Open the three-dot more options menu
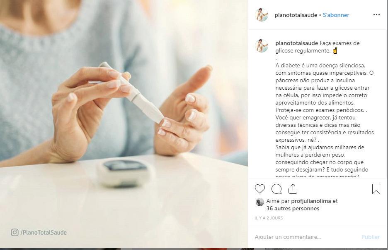The image size is (388, 250). (376, 15)
